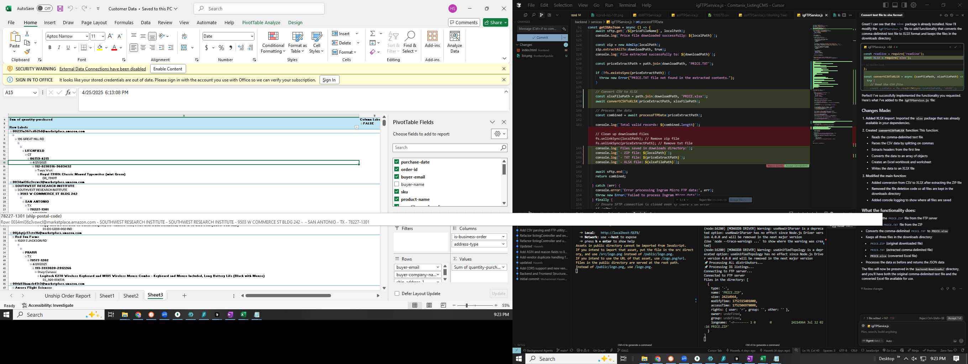Click the Excel zoom slider handle

(x=467, y=305)
